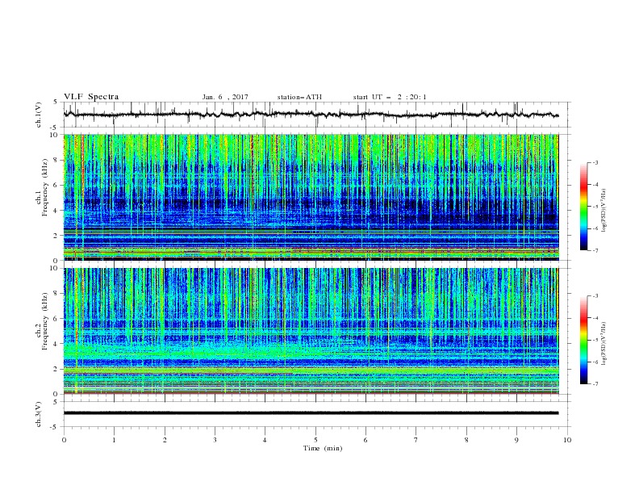Click the "5" tick on ch.3(V) axis

pyautogui.click(x=56, y=402)
